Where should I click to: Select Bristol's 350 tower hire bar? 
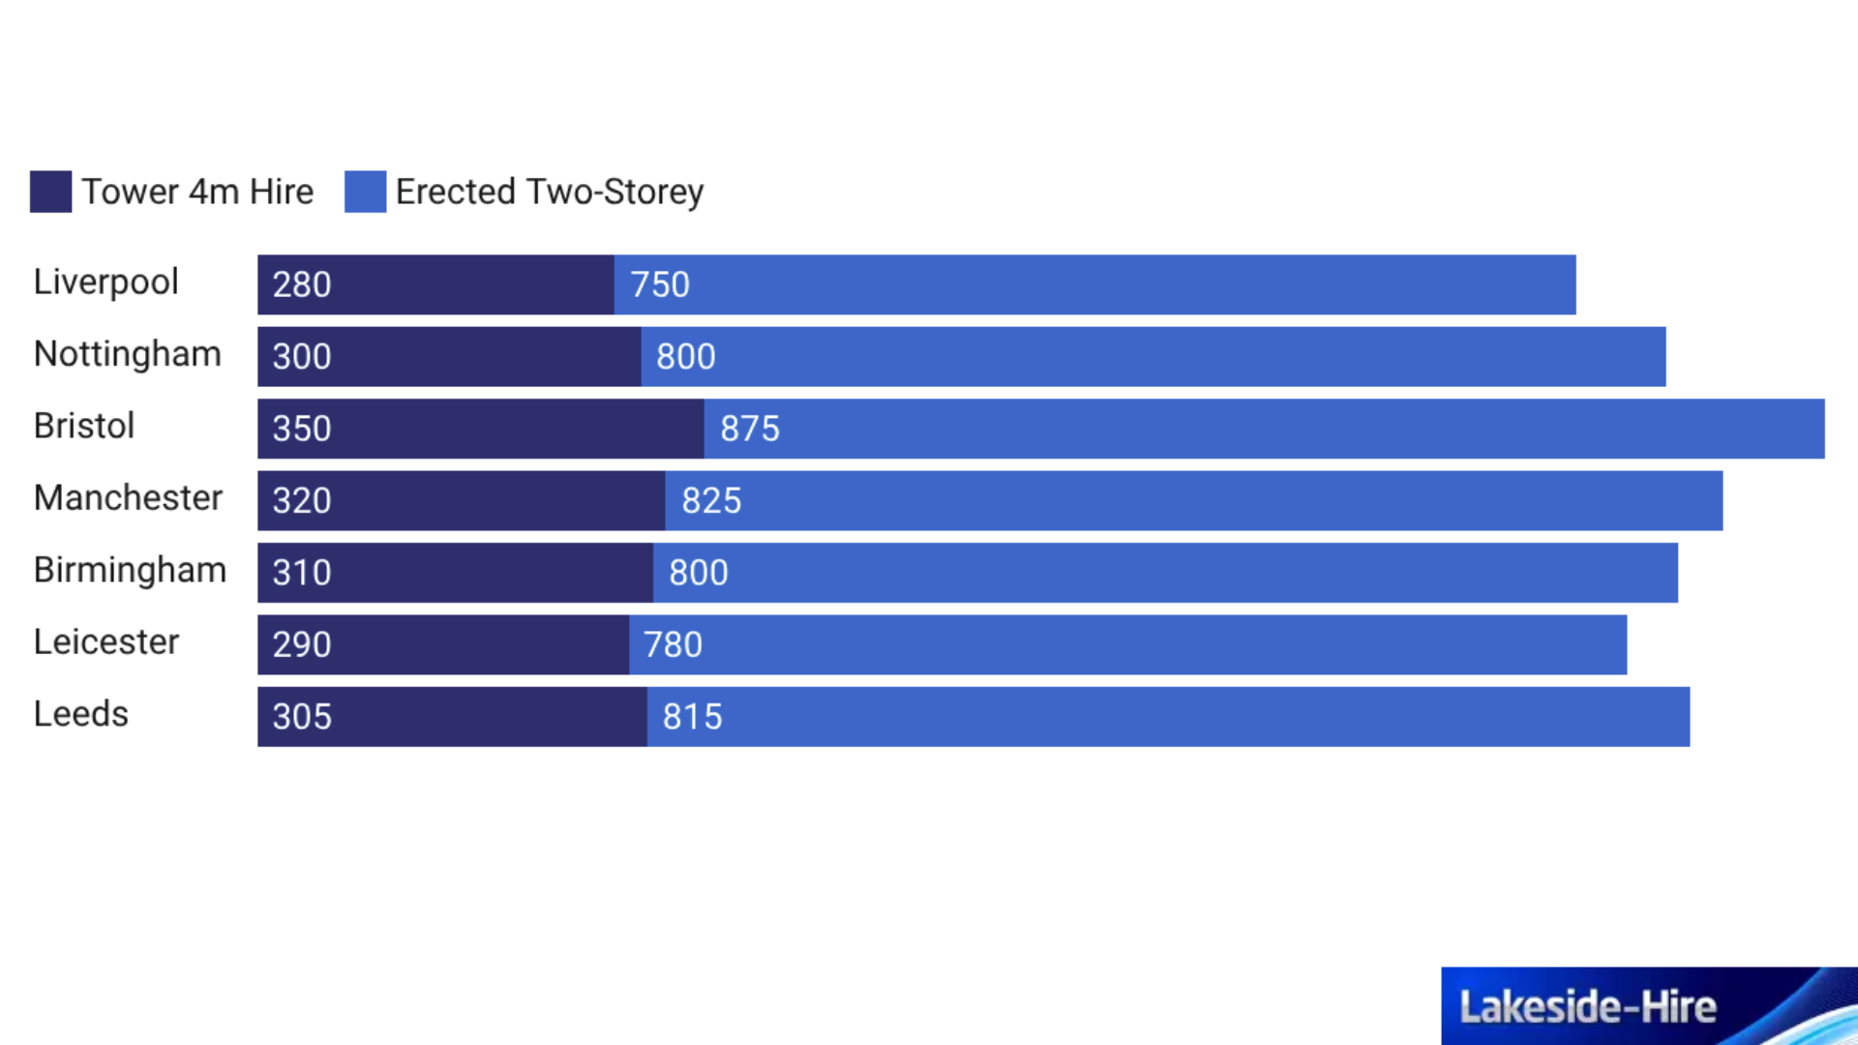(480, 429)
